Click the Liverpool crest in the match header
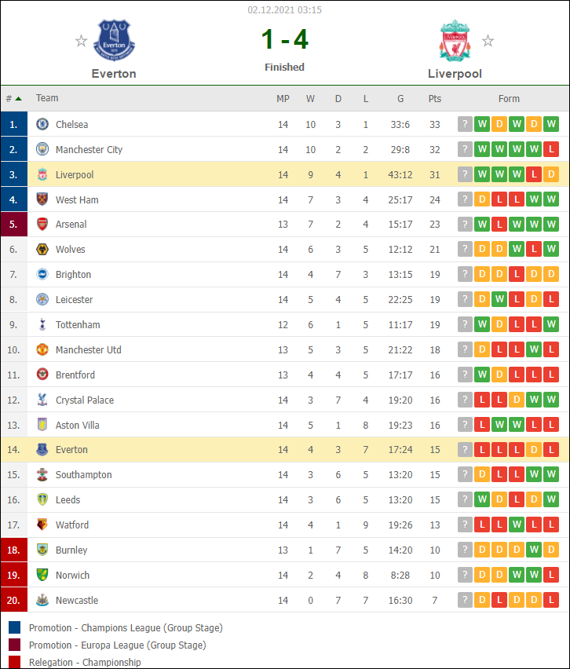Image resolution: width=570 pixels, height=669 pixels. coord(455,40)
